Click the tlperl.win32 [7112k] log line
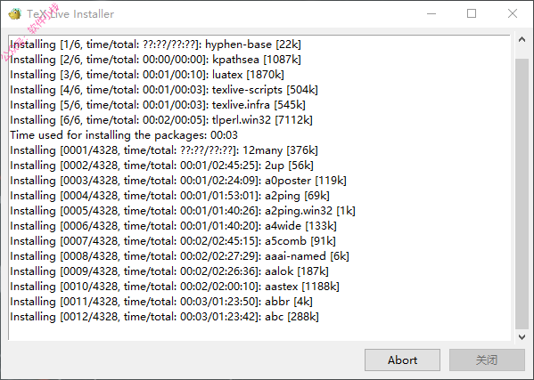This screenshot has width=534, height=380. [x=161, y=120]
